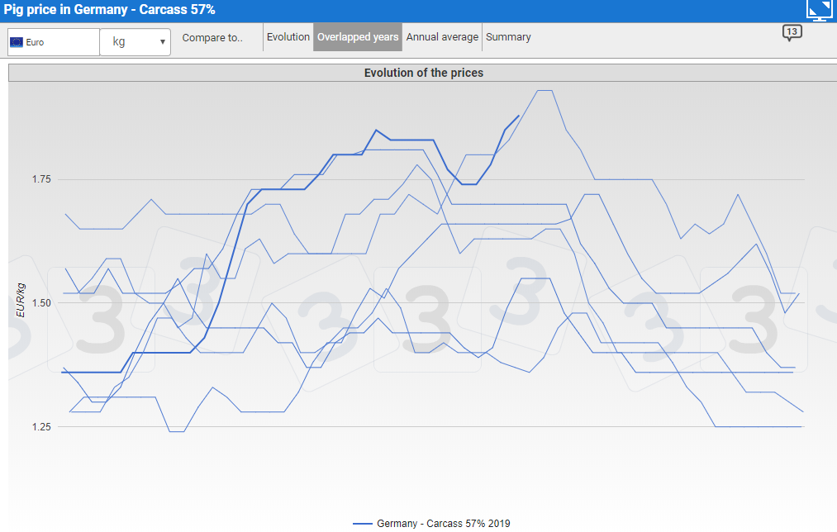
Task: Click the fullscreen expand icon in the title bar
Action: (819, 10)
